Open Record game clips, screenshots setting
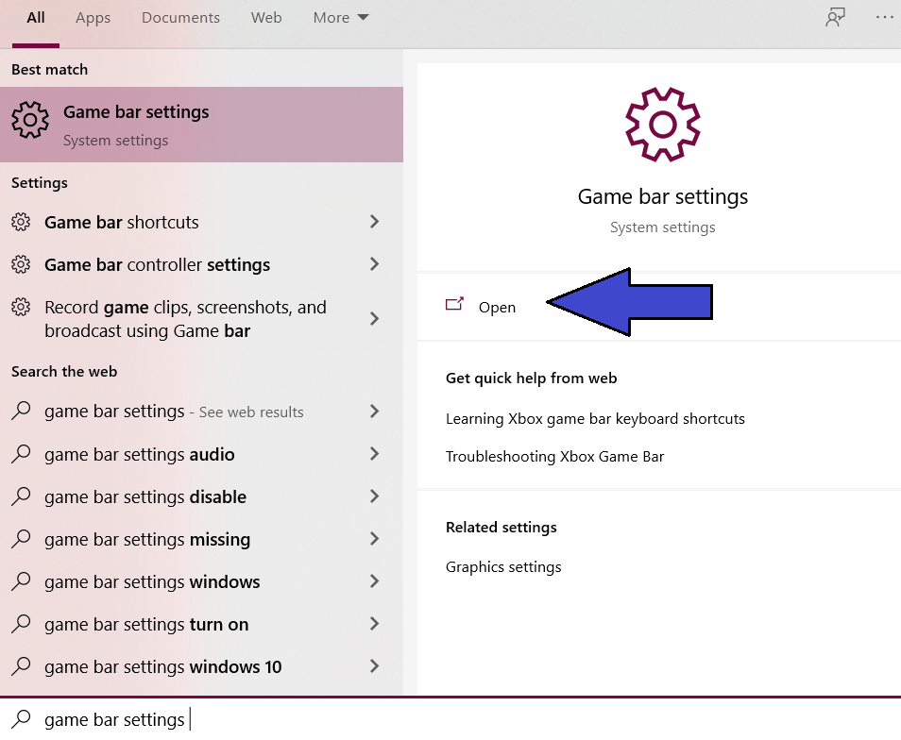This screenshot has width=901, height=740. (201, 319)
